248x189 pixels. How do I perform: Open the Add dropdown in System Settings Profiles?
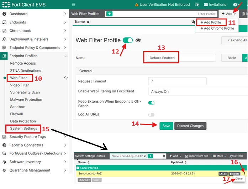175,156
